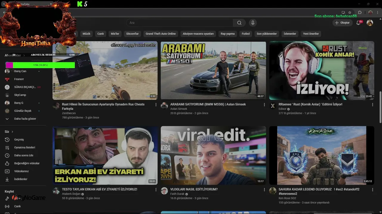This screenshot has height=214, width=382.
Task: Click the Ataberk Doğan channel avatar
Action: coord(56,191)
